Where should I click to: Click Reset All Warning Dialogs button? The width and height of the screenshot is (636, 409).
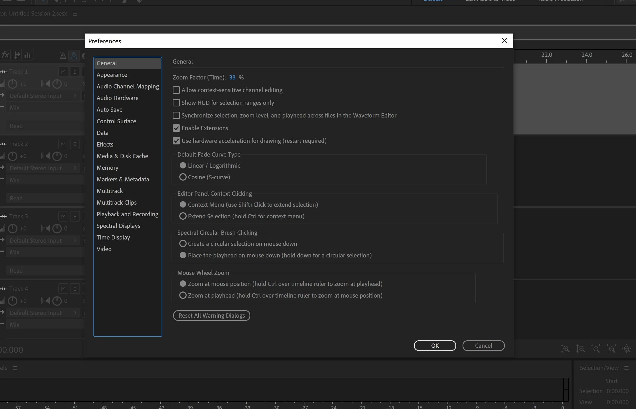click(x=211, y=316)
